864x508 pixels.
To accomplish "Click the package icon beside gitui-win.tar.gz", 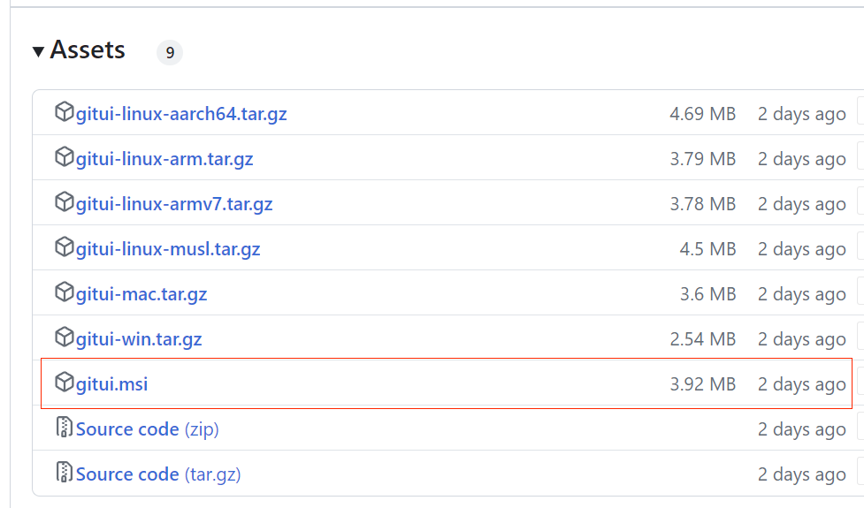I will (x=64, y=337).
